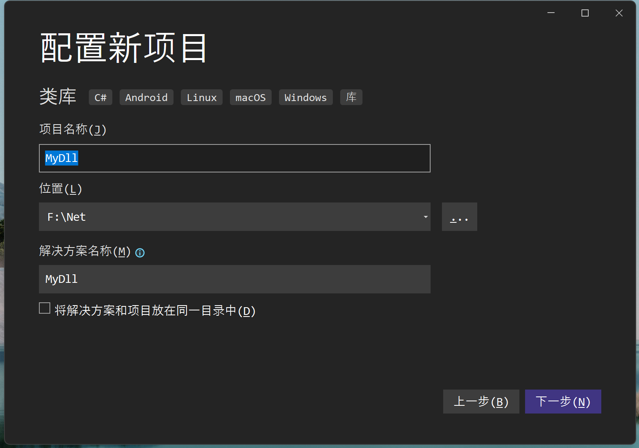This screenshot has width=639, height=448.
Task: Click the Linux tag
Action: click(202, 97)
